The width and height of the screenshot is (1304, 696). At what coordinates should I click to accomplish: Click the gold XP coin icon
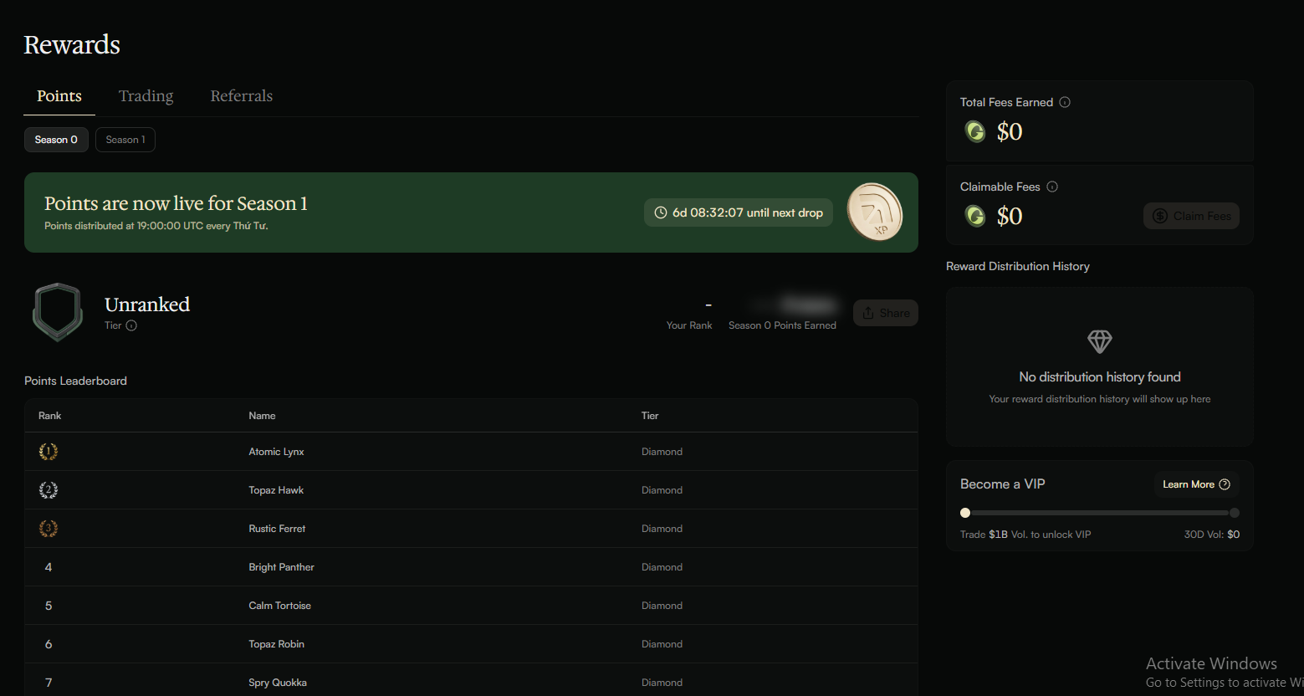click(875, 212)
